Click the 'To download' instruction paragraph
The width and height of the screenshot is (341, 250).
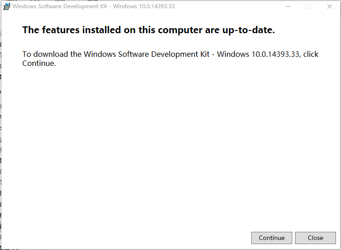click(170, 59)
